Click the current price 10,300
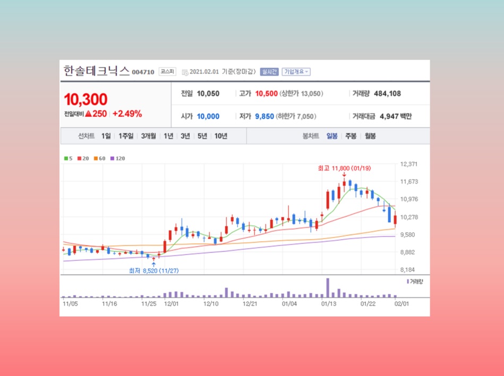The height and width of the screenshot is (376, 504). tap(86, 100)
